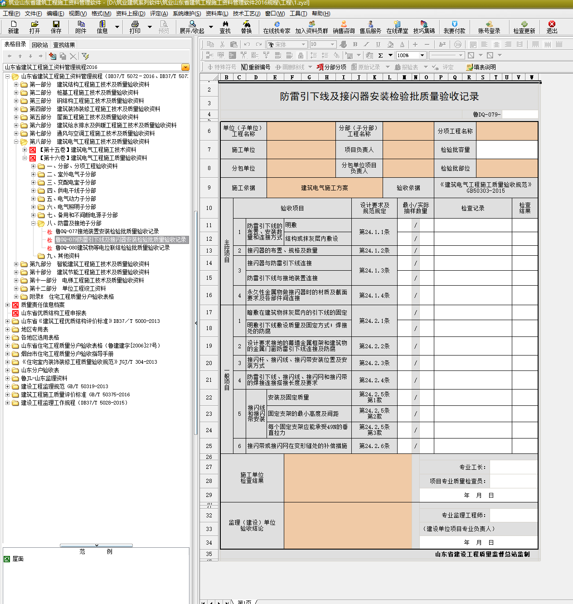573x604 pixels.
Task: Toggle center text alignment button
Action: pos(496,44)
